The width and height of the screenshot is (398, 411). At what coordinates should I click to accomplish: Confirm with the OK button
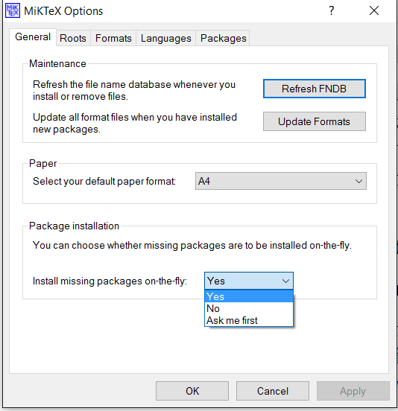click(192, 391)
